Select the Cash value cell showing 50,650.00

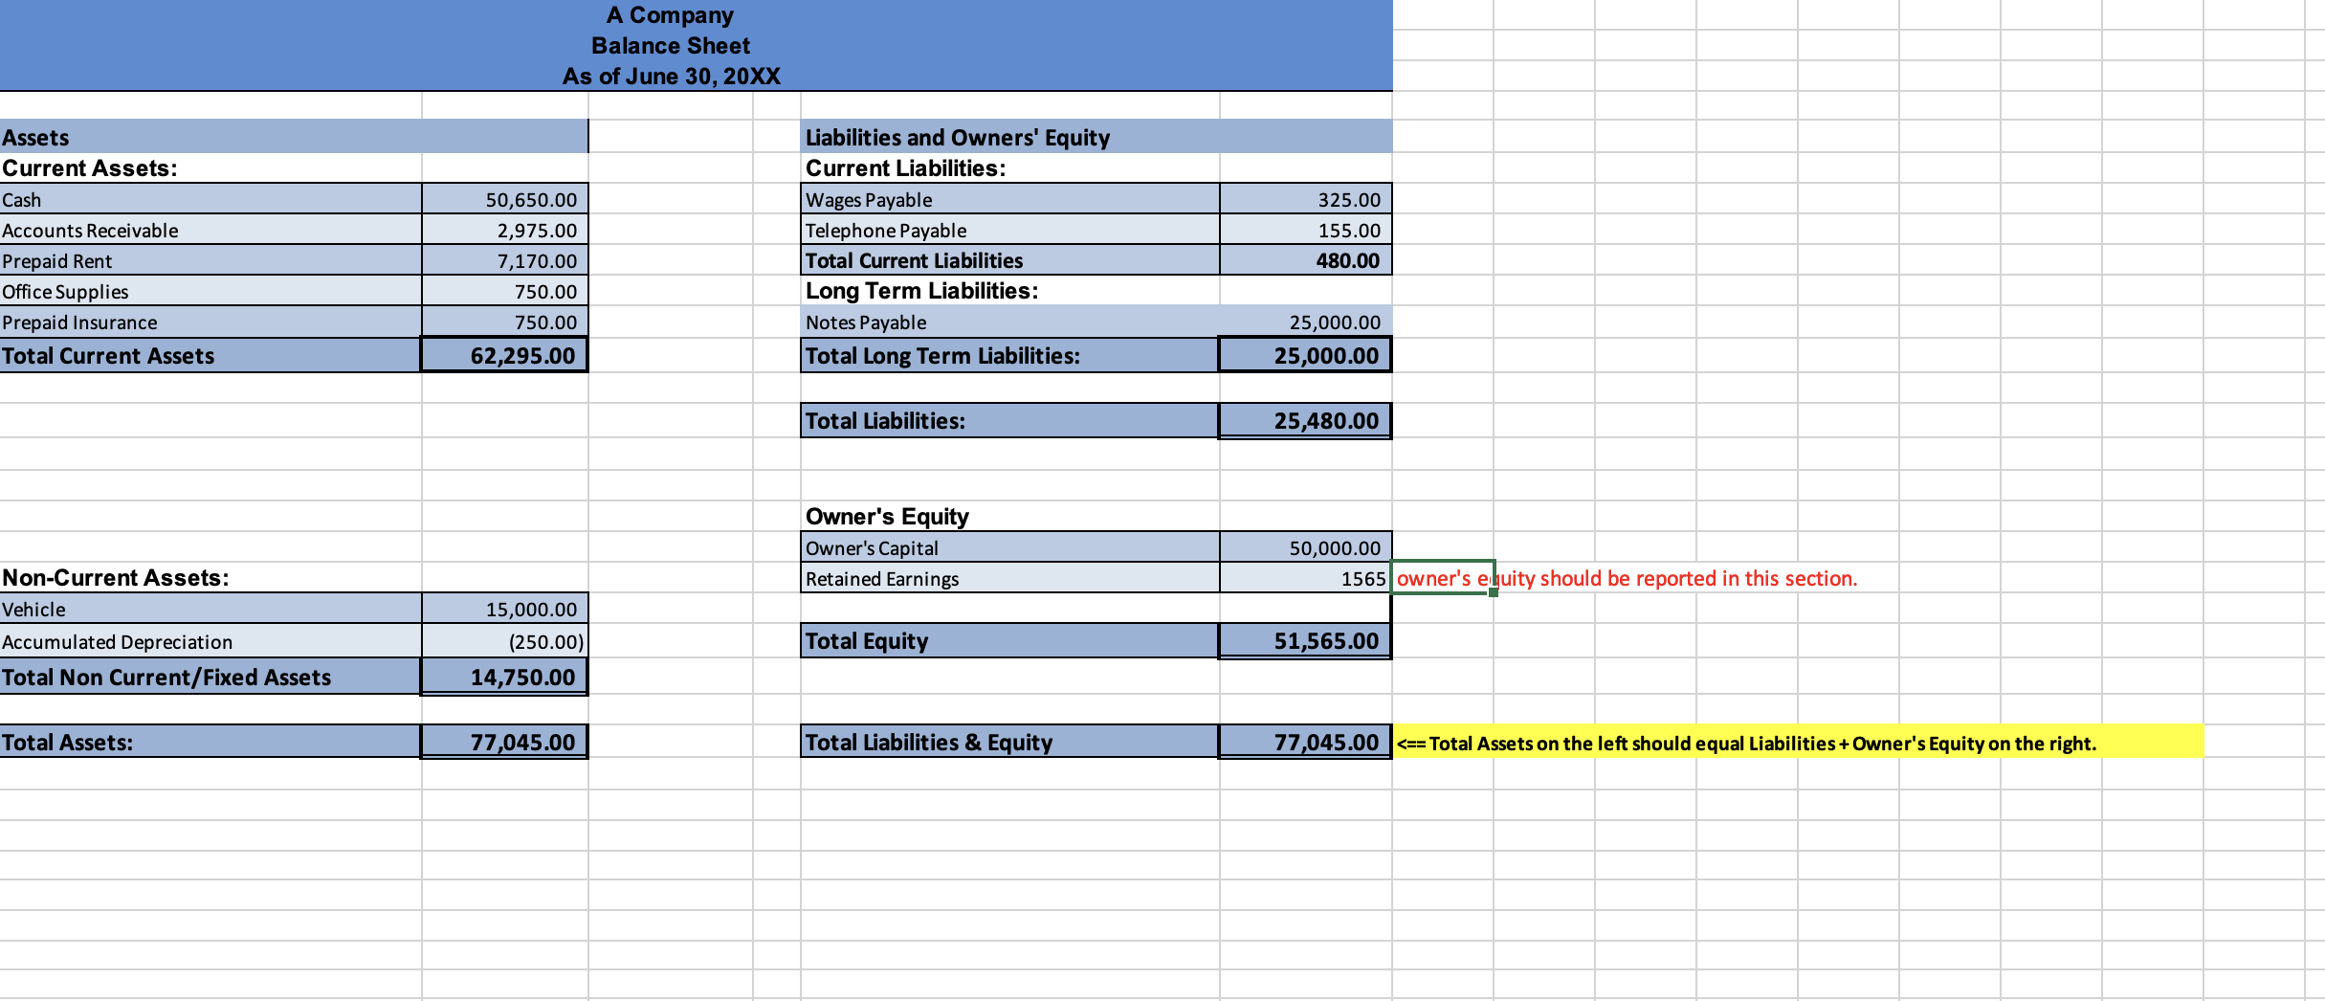click(x=502, y=199)
